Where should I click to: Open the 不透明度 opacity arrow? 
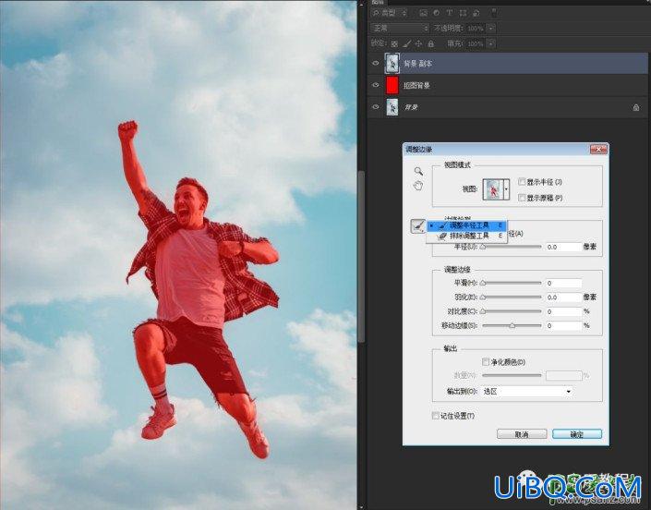(x=491, y=29)
